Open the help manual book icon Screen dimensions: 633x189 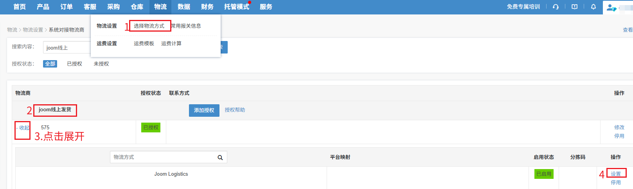574,7
